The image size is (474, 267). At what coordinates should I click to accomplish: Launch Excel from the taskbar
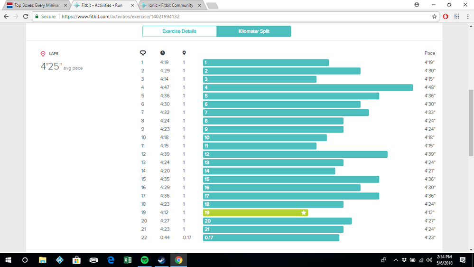128,260
